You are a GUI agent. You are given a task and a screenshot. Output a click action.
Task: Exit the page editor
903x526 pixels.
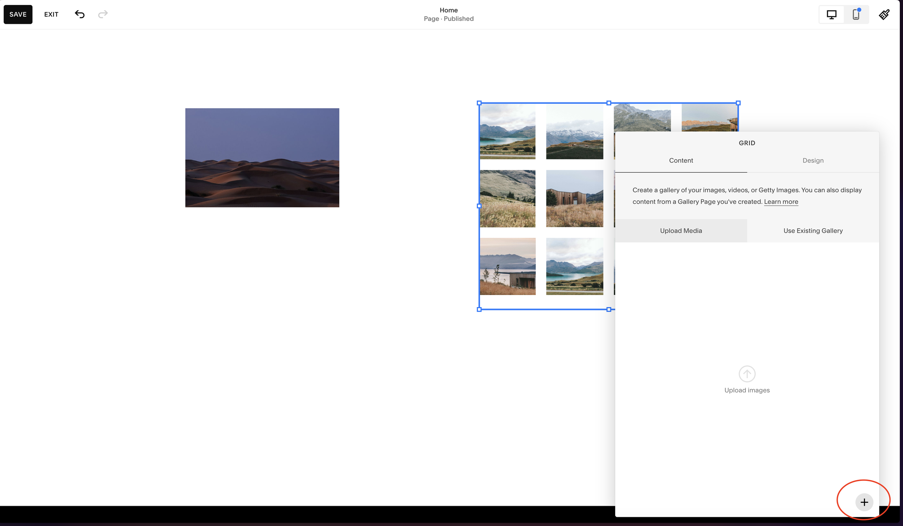point(51,14)
